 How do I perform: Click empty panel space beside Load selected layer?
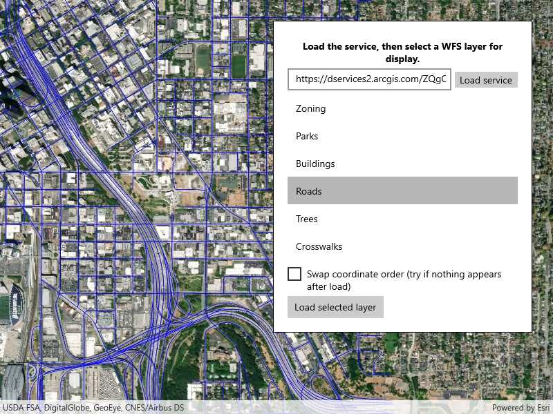coord(456,308)
